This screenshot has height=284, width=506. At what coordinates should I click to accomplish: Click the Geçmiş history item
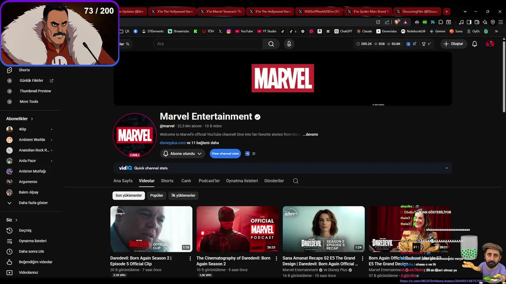click(25, 230)
